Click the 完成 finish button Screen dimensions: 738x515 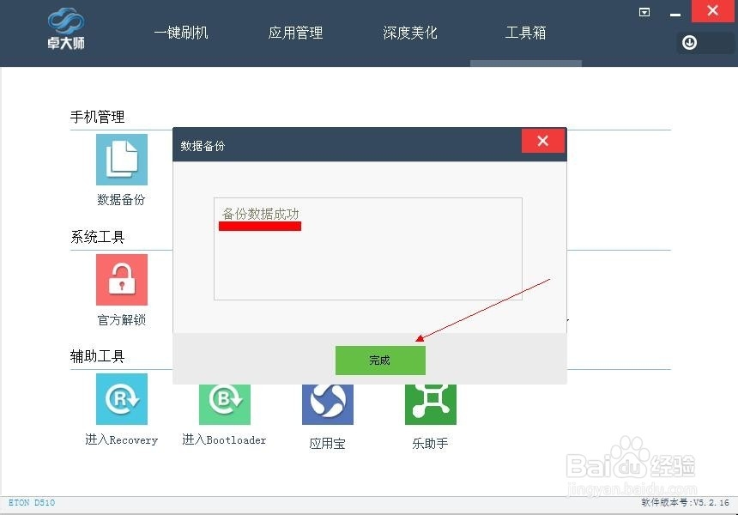(x=380, y=360)
